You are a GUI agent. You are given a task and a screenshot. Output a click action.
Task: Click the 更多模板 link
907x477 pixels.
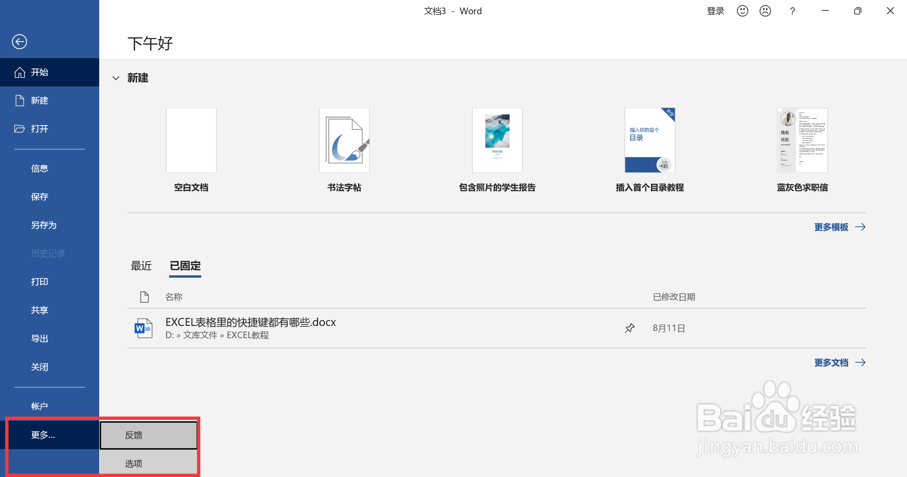click(840, 227)
